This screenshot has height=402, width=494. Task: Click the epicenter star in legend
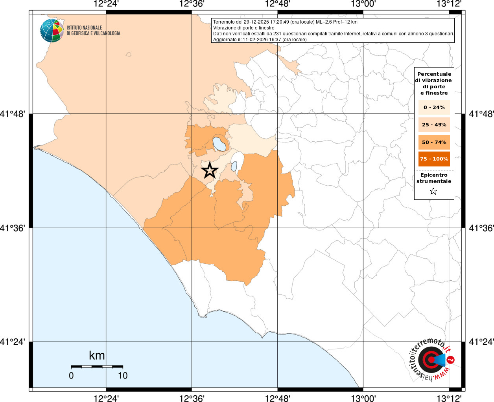tap(433, 191)
